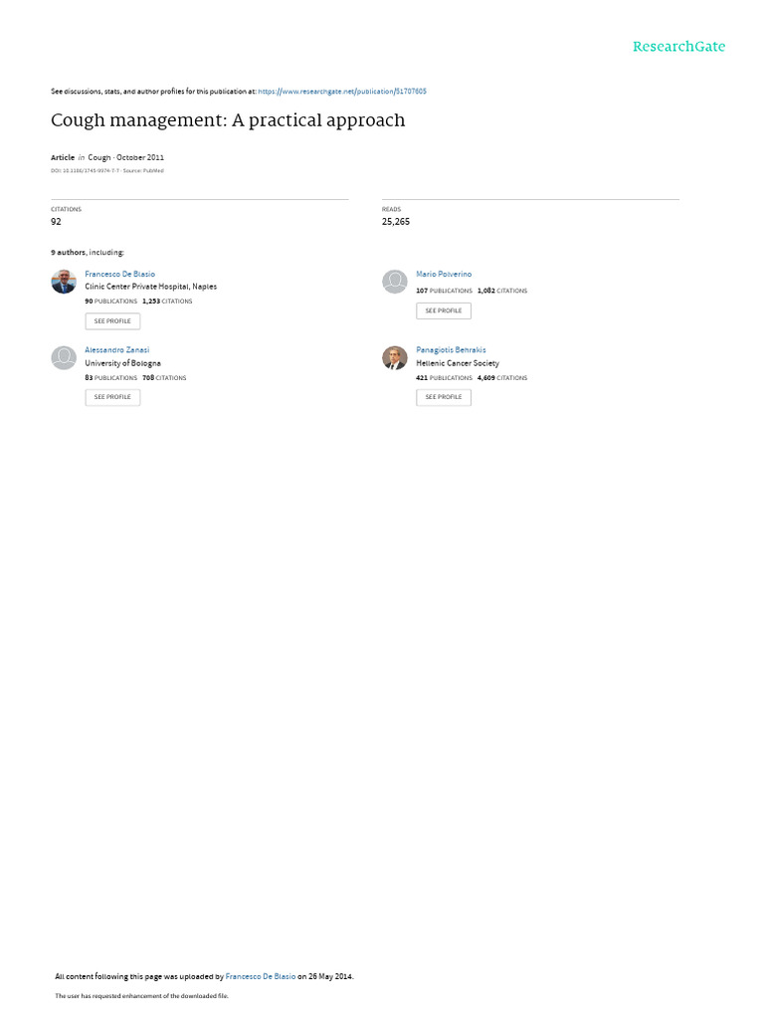Click See Profile under Clinic Center Private Hospital

[112, 321]
